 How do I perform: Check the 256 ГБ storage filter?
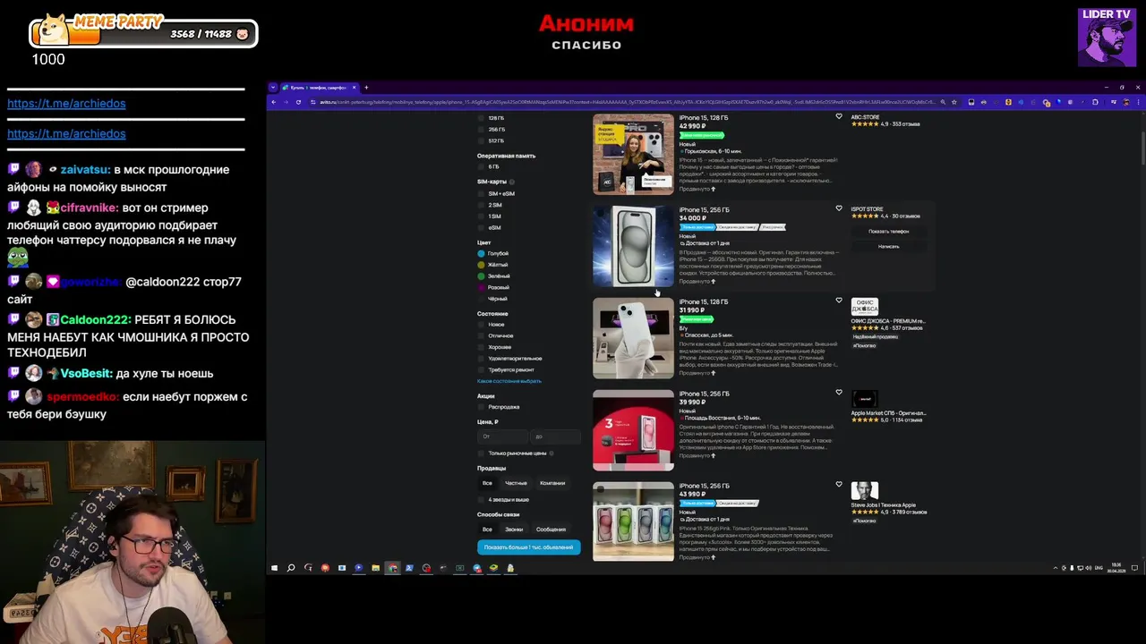tap(481, 130)
